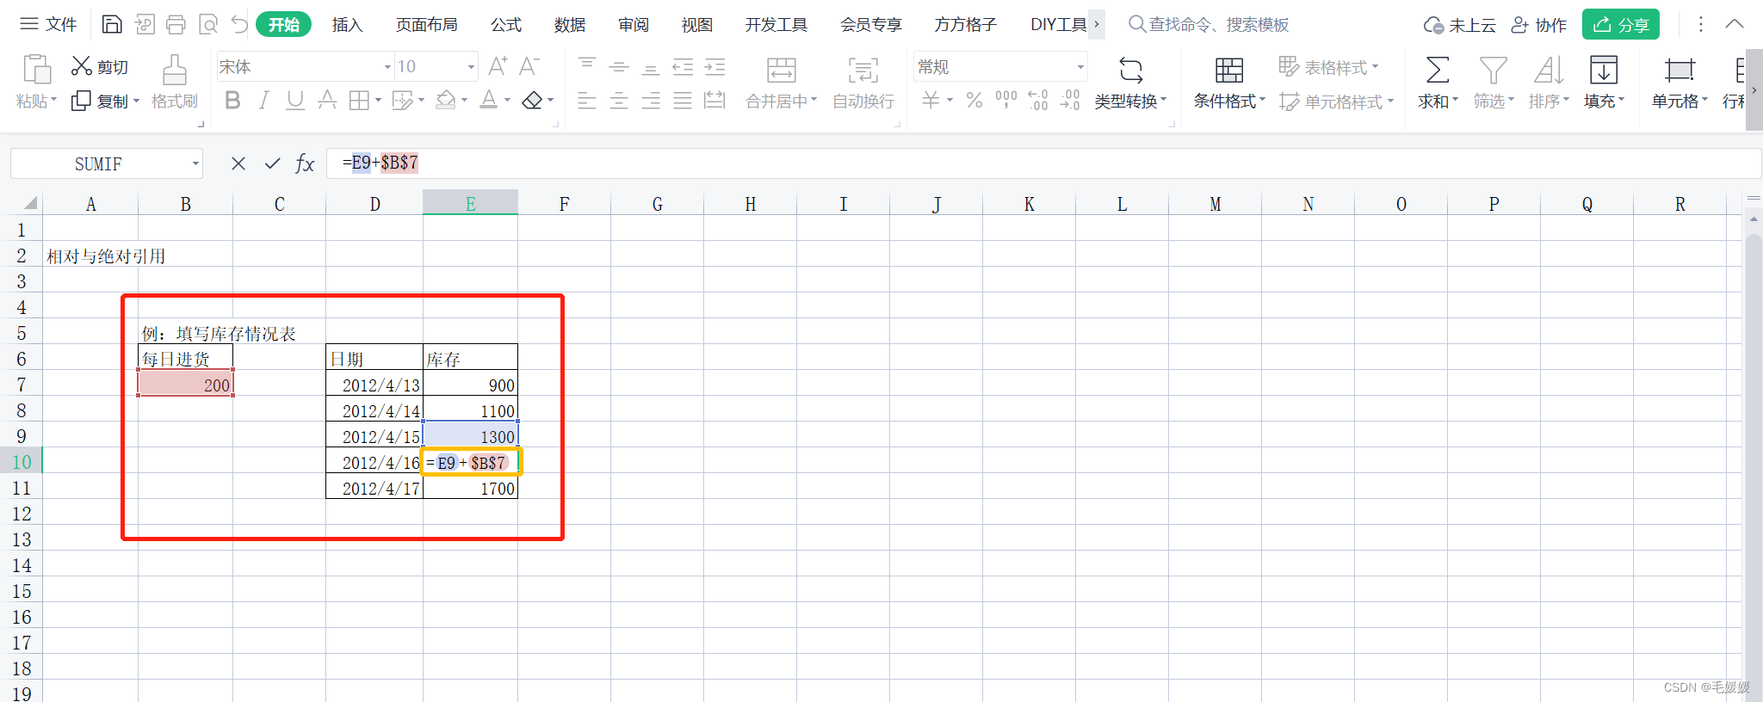Collapse the ribbon with the up chevron

click(1735, 24)
